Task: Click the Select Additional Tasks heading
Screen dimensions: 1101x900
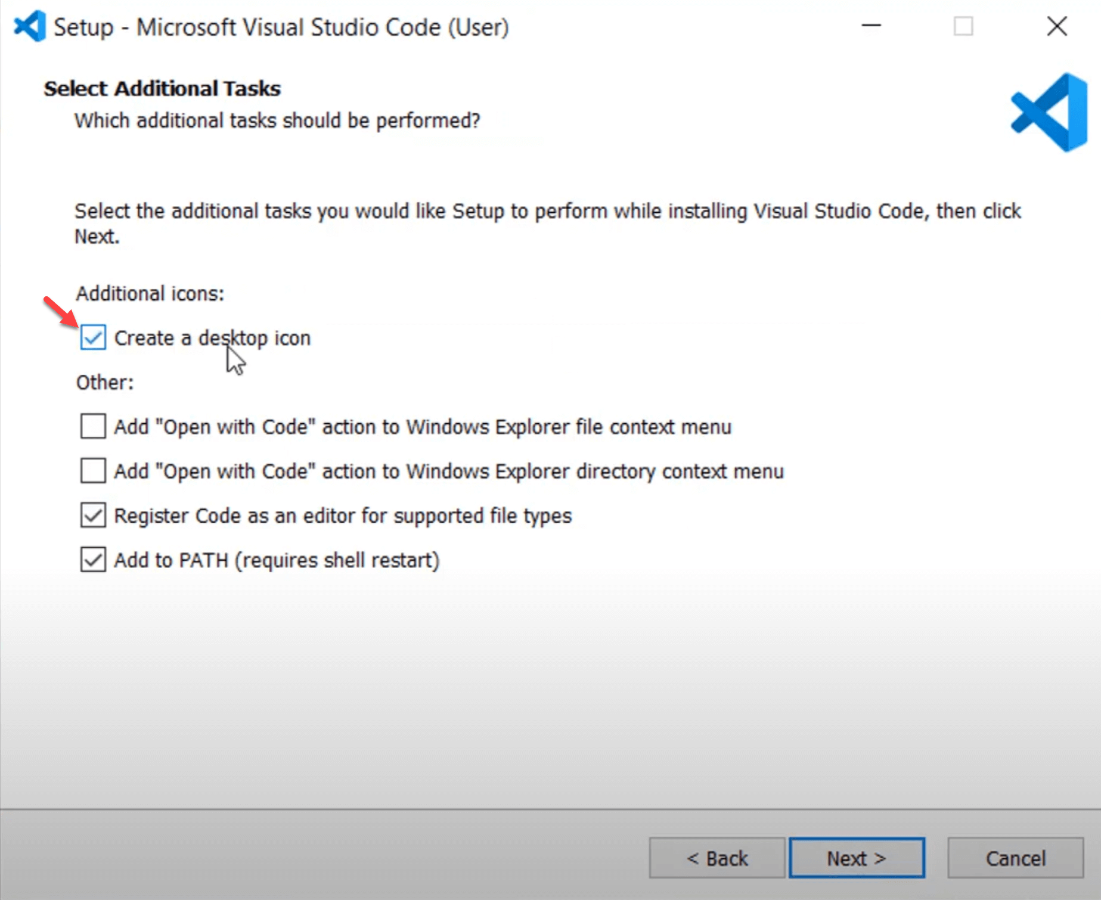Action: tap(162, 89)
